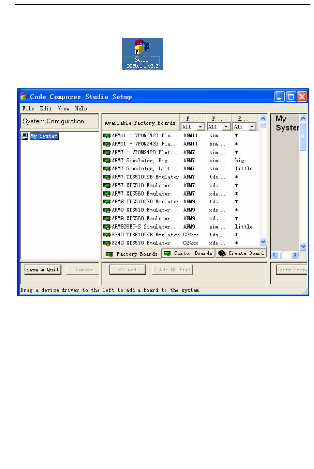
Task: Select the ARM9 XDS510 Emulator board row
Action: (180, 210)
